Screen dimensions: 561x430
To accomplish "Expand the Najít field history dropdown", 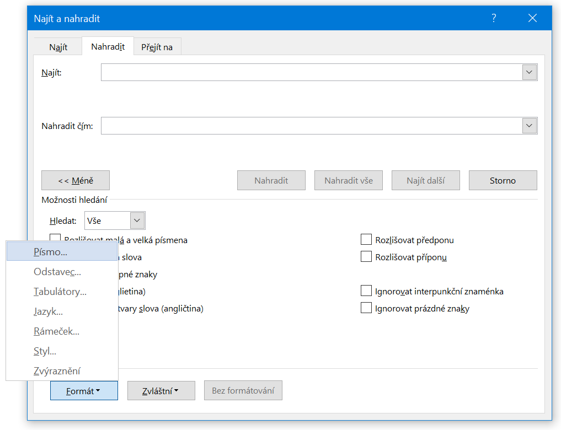I will pos(530,72).
